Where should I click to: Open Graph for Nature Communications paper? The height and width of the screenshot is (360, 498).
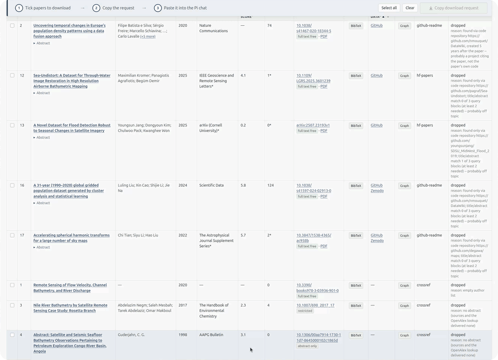tap(404, 26)
